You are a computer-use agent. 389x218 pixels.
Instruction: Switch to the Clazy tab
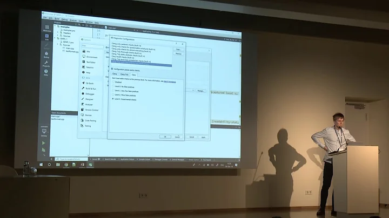tap(134, 75)
